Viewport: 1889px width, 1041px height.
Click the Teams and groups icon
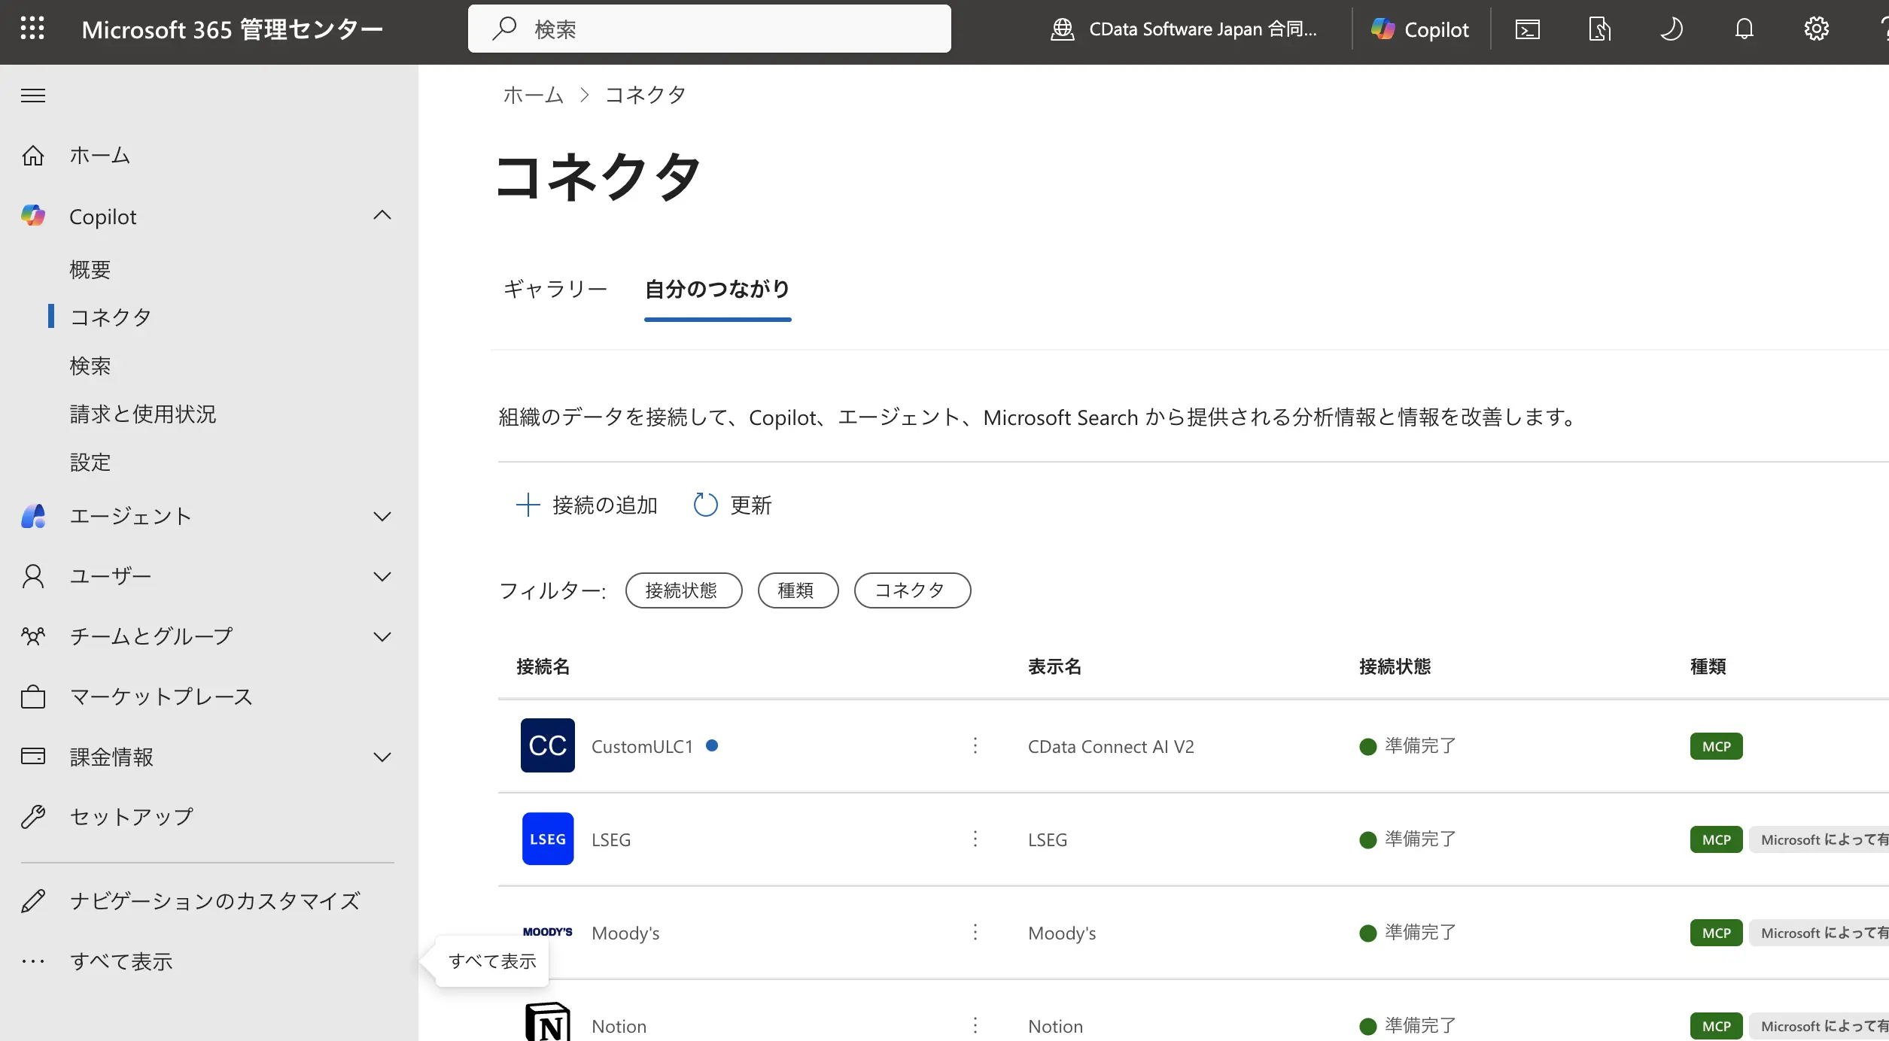pos(33,636)
